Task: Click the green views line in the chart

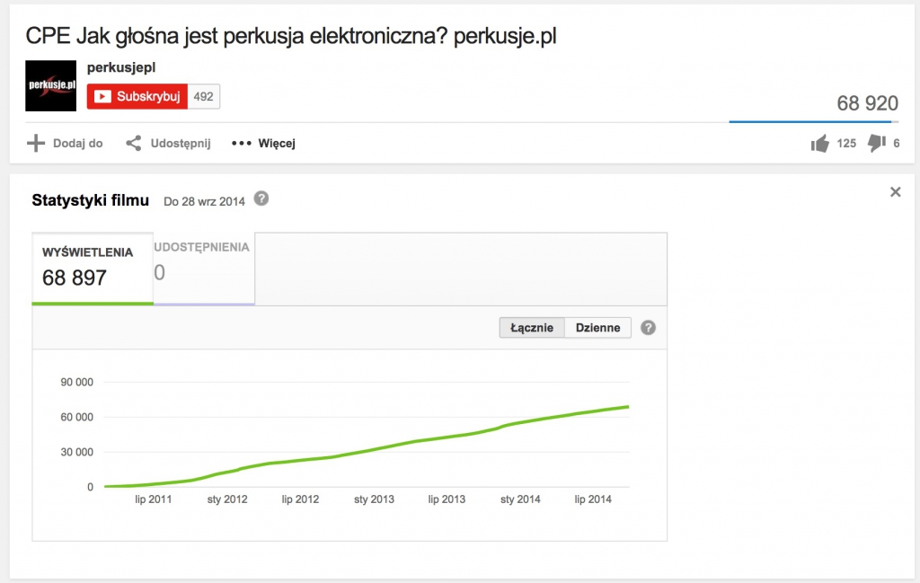Action: pyautogui.click(x=377, y=444)
